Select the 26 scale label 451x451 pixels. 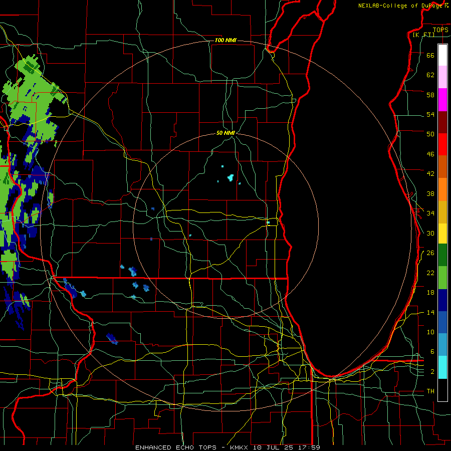430,253
